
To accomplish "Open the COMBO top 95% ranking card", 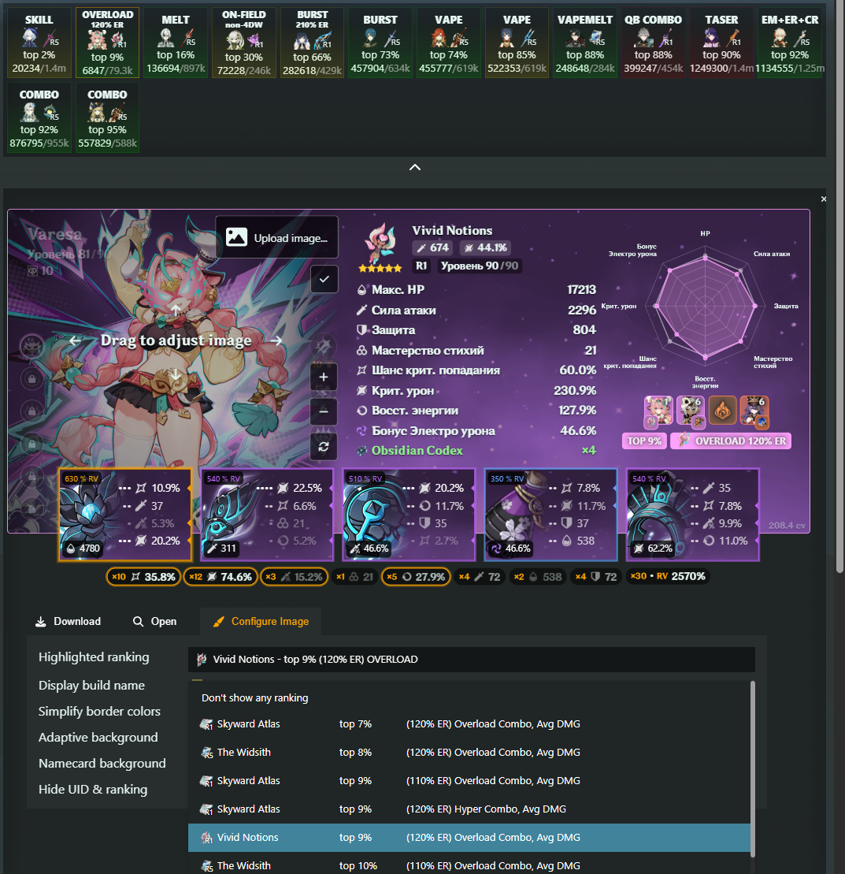I will coord(108,117).
